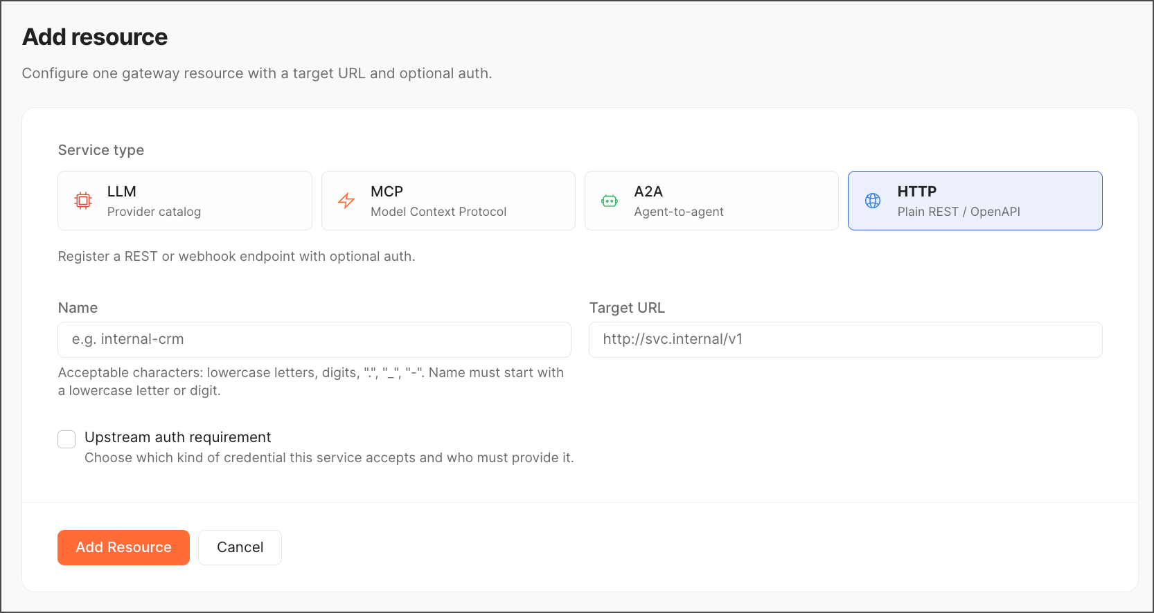Click the "Plain REST / OpenAPI" subtitle
Image resolution: width=1154 pixels, height=613 pixels.
[x=959, y=212]
